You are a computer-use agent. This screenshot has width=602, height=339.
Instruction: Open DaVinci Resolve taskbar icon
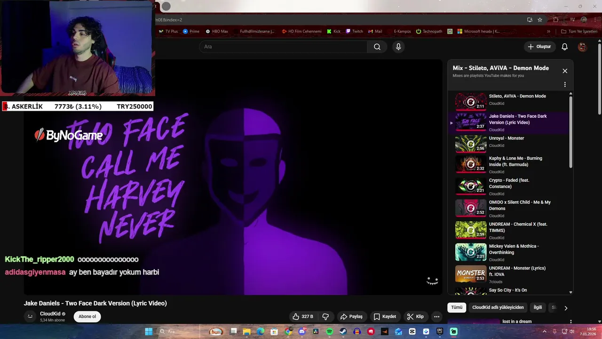(316, 331)
